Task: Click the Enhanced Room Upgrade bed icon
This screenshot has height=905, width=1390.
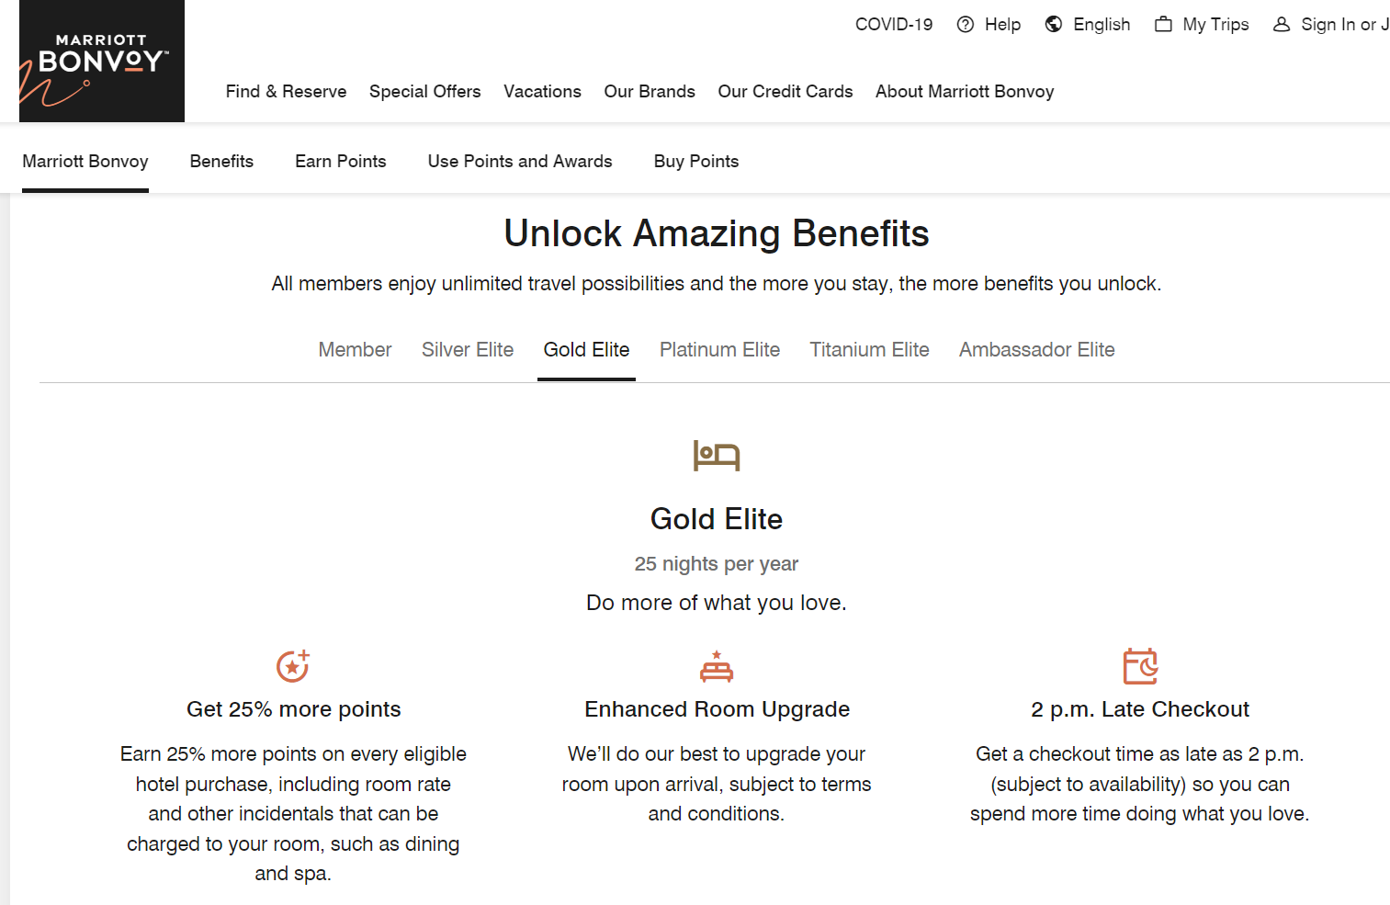Action: click(716, 667)
